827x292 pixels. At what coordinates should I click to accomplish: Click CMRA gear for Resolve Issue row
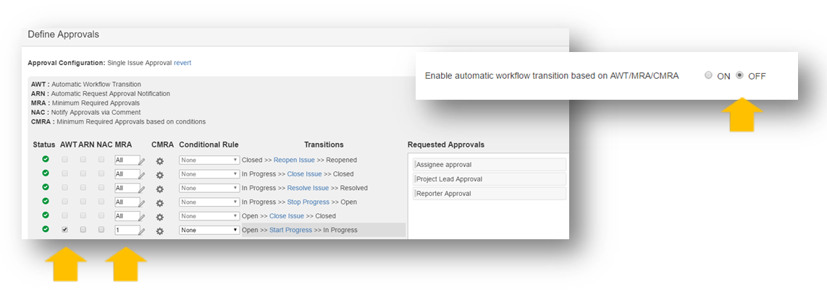click(160, 189)
